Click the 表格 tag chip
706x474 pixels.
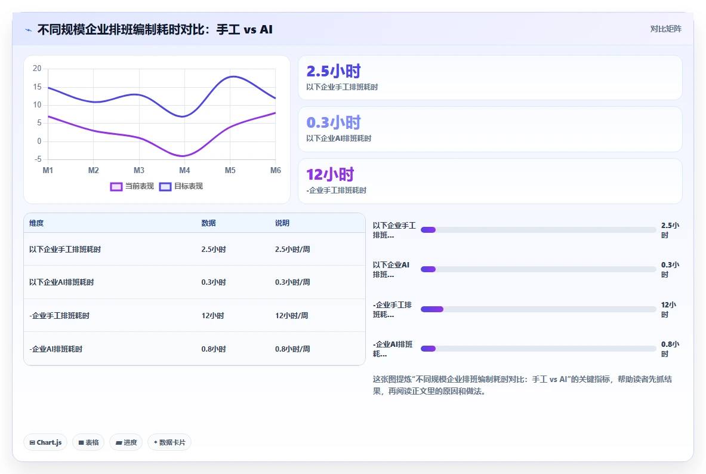click(88, 442)
